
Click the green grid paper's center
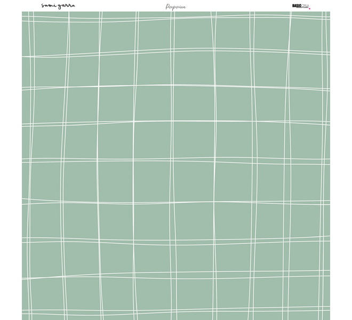tap(176, 166)
